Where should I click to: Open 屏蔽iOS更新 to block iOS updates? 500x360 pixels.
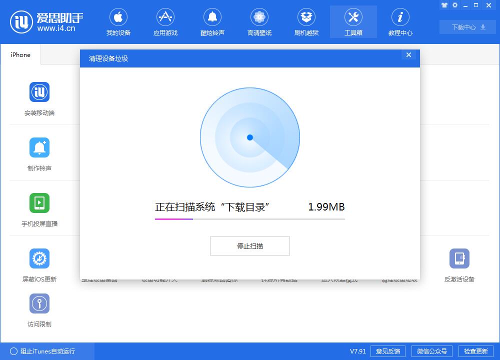point(39,264)
